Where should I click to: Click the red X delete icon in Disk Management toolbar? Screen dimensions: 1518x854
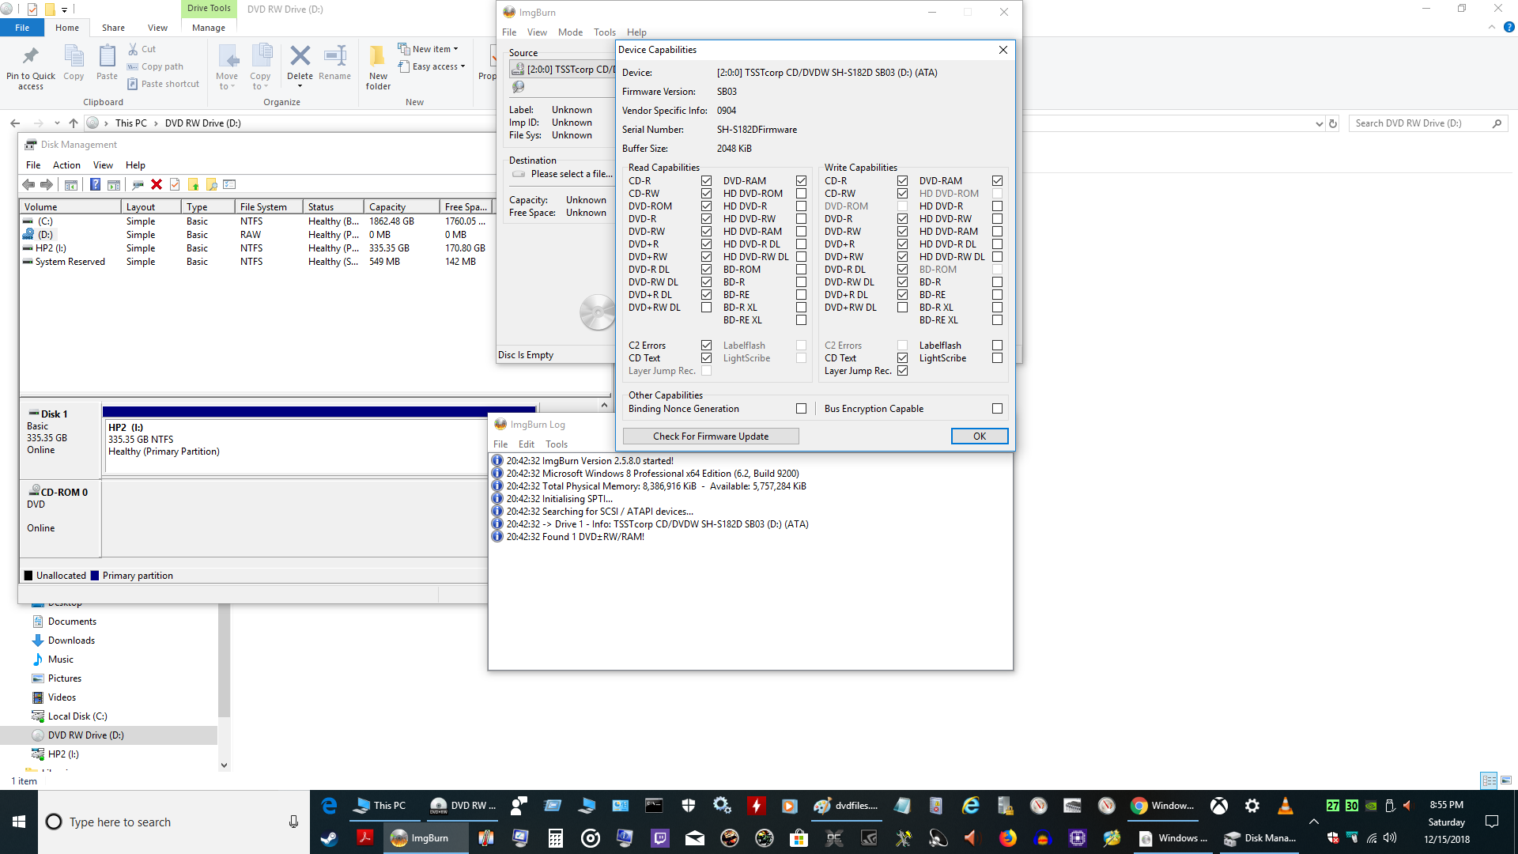click(x=157, y=184)
